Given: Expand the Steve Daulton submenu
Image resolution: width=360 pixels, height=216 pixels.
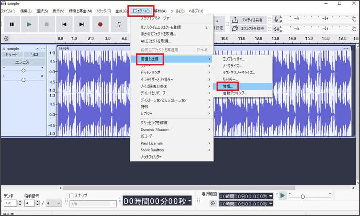Looking at the screenshot, I should point(172,150).
